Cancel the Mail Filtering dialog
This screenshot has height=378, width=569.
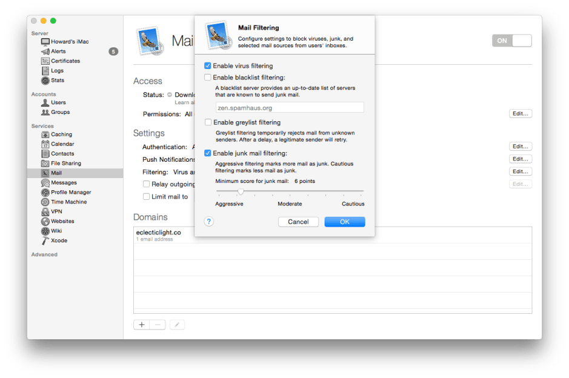298,222
